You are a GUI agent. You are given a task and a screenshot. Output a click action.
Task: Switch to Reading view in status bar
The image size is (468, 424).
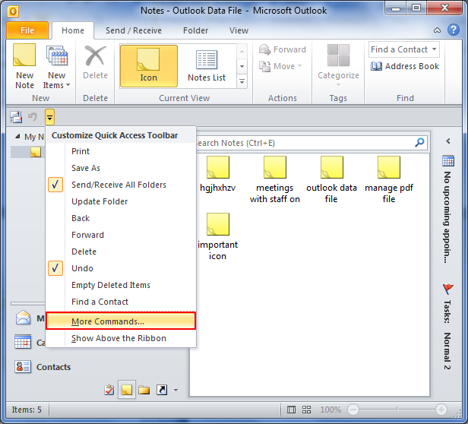tap(306, 410)
